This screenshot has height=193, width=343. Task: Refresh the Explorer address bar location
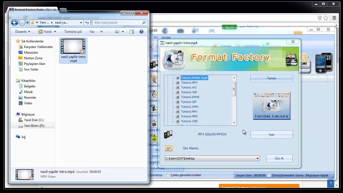[x=87, y=23]
